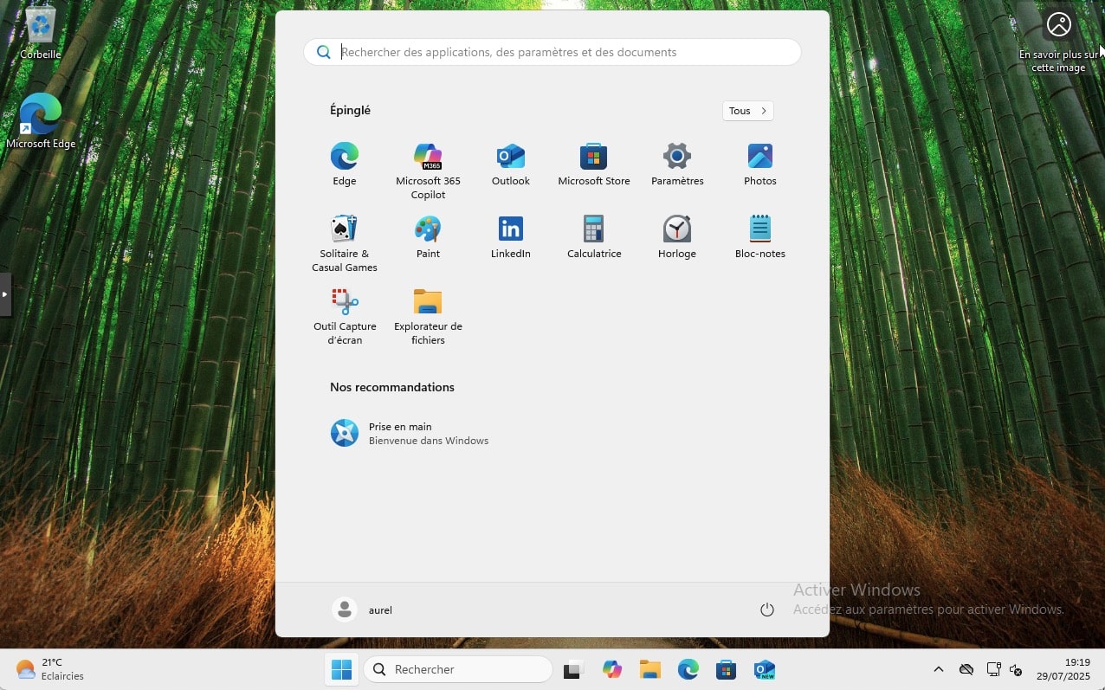Click the power button in Start menu

coord(766,609)
